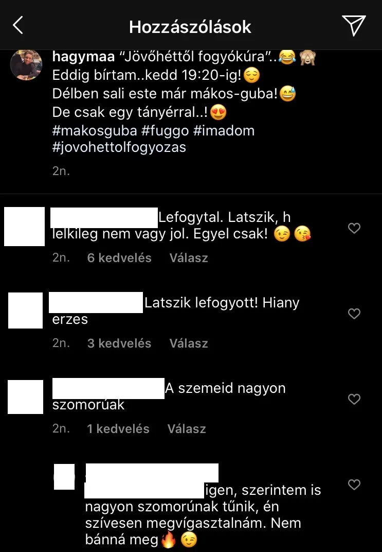Viewport: 382px width, 552px height.
Task: View the 6 kedvelés likes list
Action: click(119, 257)
